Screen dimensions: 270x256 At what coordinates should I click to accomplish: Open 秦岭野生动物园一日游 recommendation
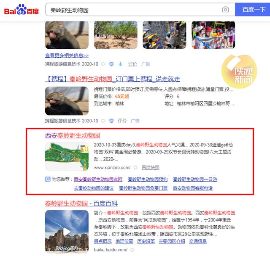(x=195, y=179)
